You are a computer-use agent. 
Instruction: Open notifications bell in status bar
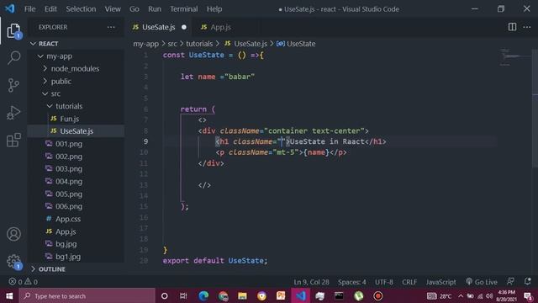click(x=528, y=281)
